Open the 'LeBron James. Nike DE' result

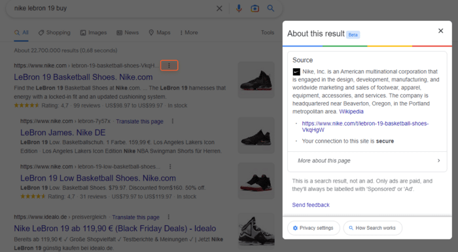(63, 133)
